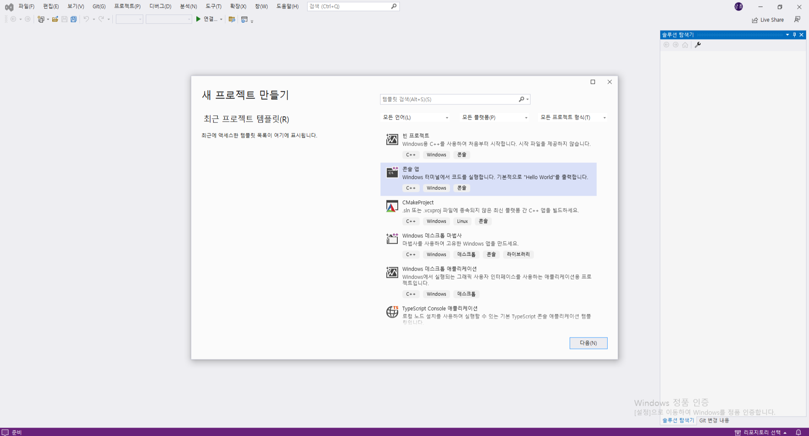
Task: Open the Git(G) menu
Action: point(99,6)
